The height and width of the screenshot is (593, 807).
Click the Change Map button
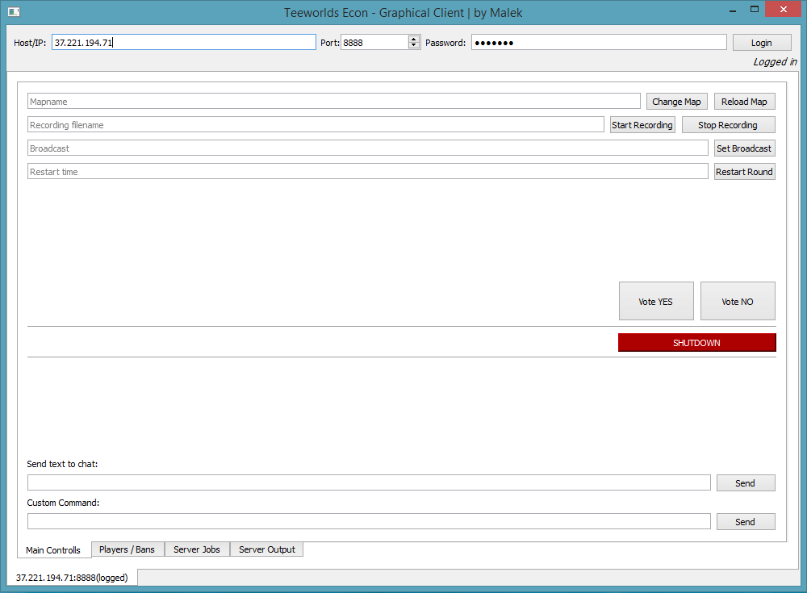coord(677,102)
